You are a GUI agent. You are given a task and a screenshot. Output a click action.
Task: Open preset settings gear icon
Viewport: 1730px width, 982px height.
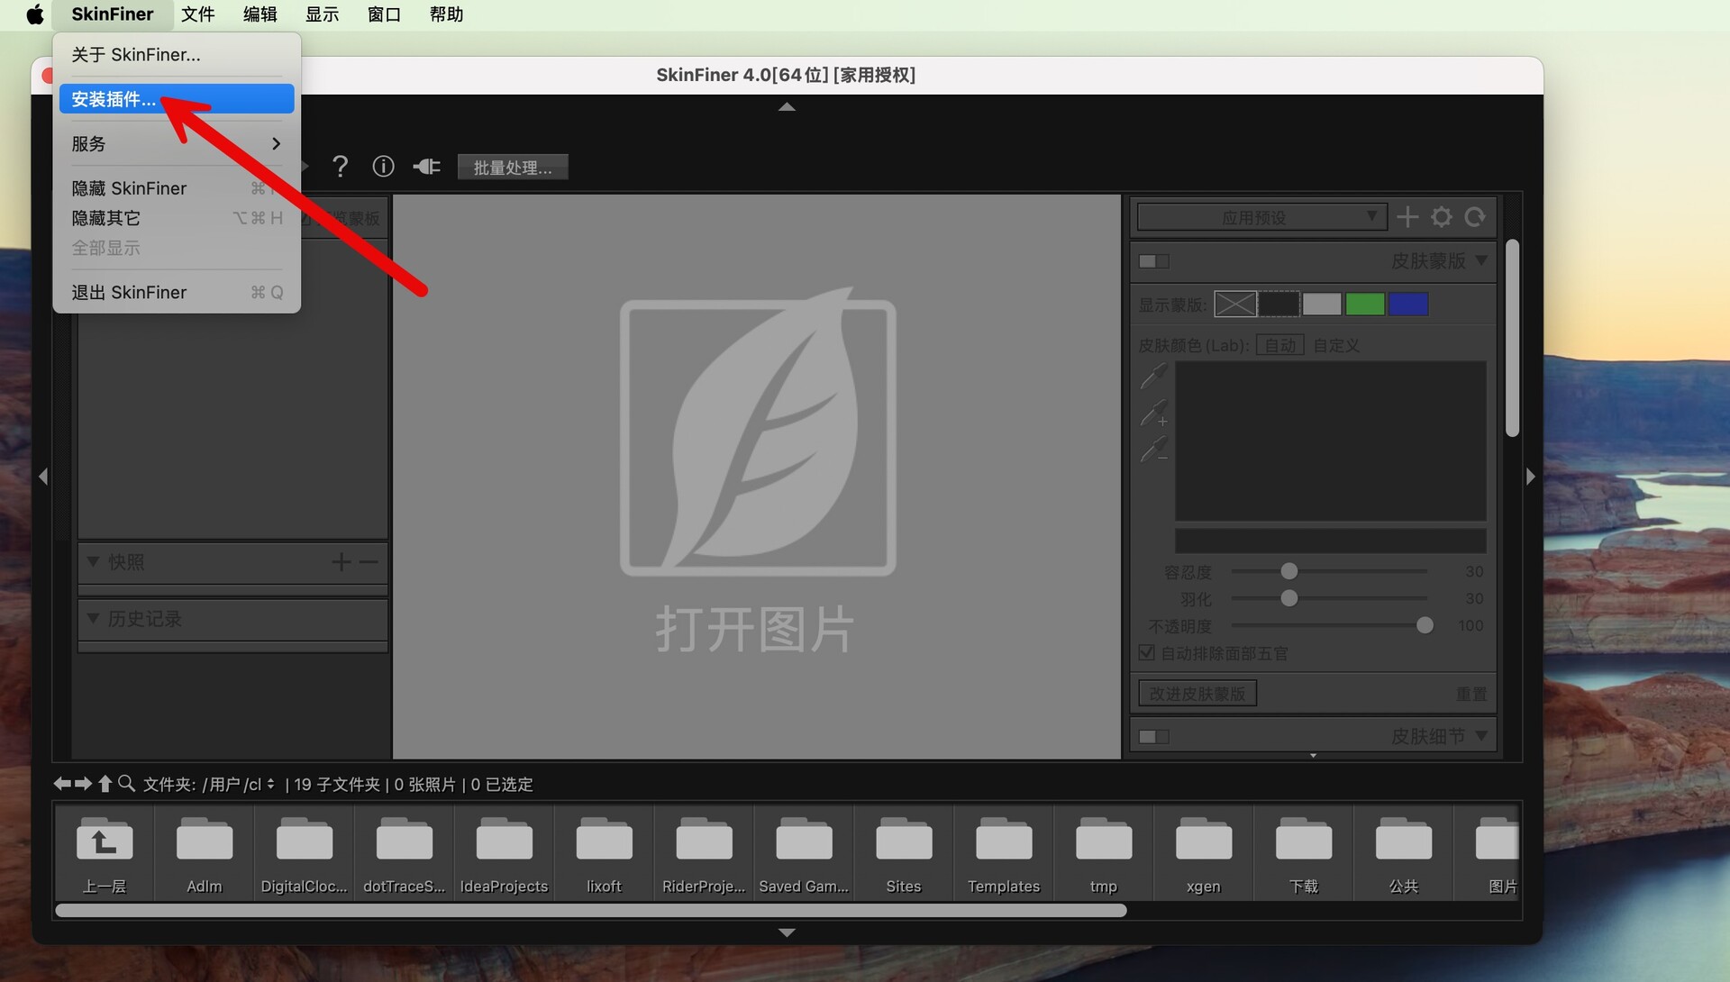tap(1442, 217)
